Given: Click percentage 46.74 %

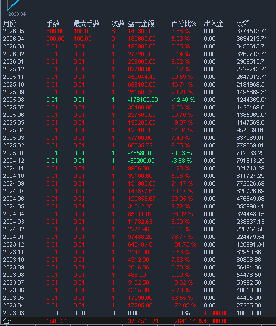Looking at the screenshot, I should click(182, 84).
